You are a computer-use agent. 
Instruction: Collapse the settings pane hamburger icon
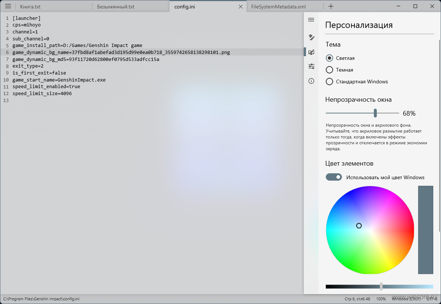tap(311, 20)
